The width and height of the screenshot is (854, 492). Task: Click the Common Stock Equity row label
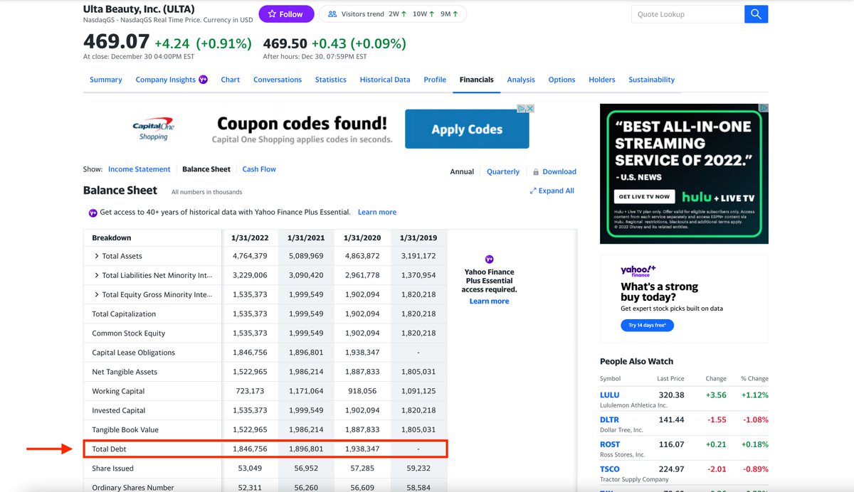coord(129,333)
